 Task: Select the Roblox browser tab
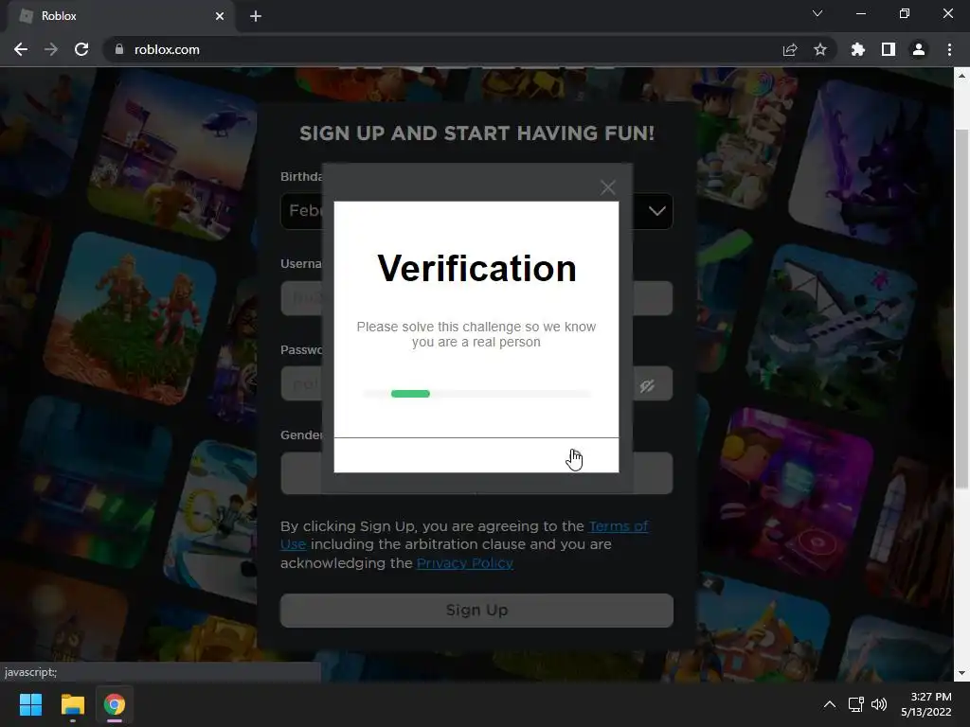coord(120,16)
